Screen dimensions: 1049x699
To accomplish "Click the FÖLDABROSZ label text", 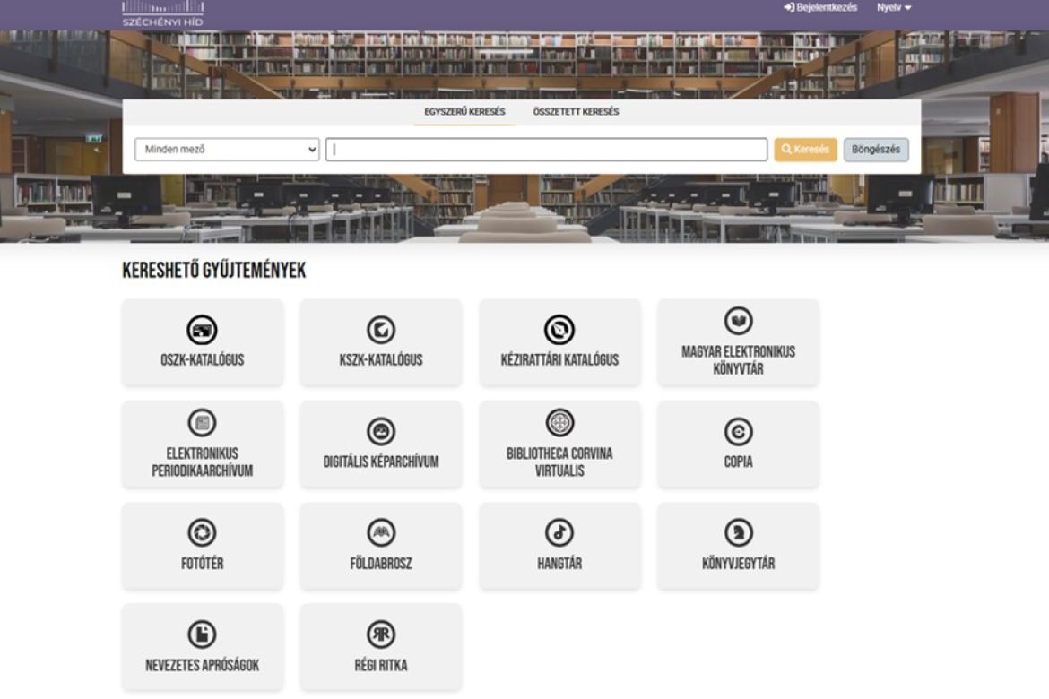I will coord(381,563).
